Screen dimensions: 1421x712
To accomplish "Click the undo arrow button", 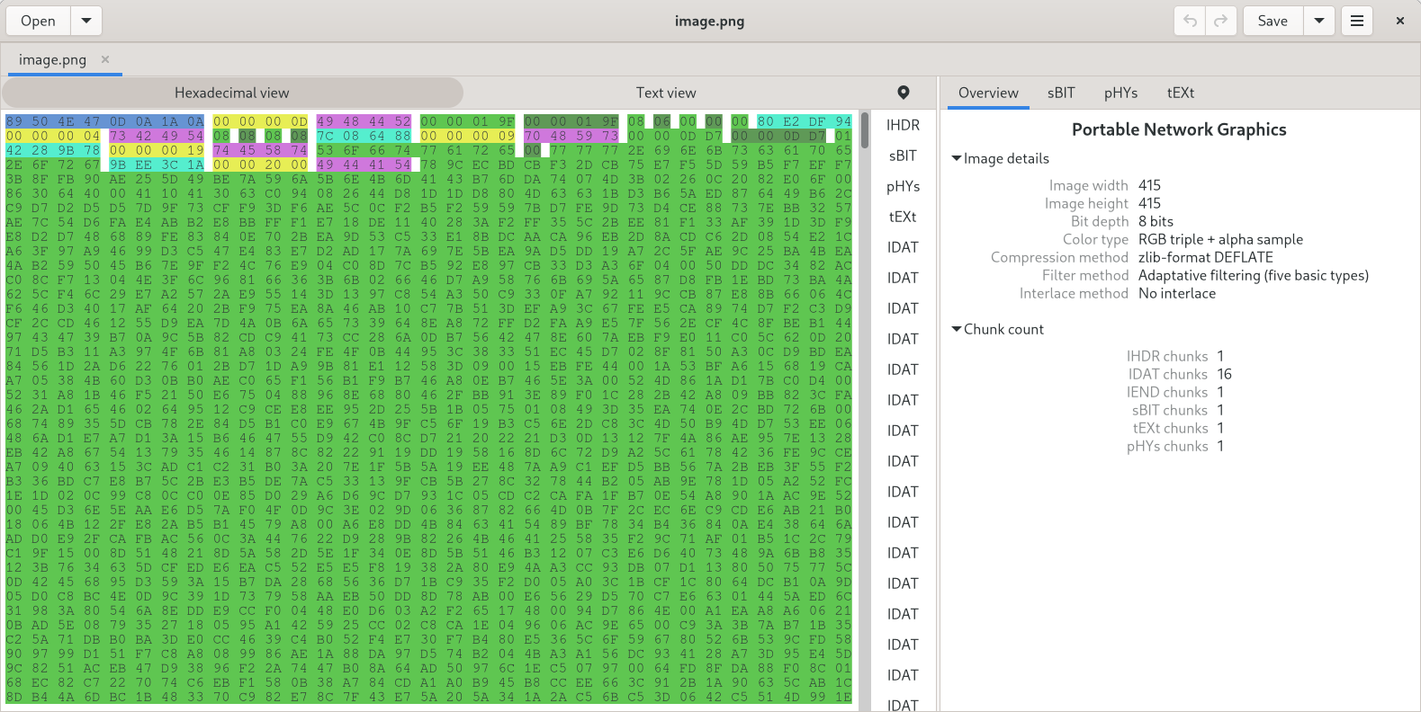I will tap(1190, 21).
